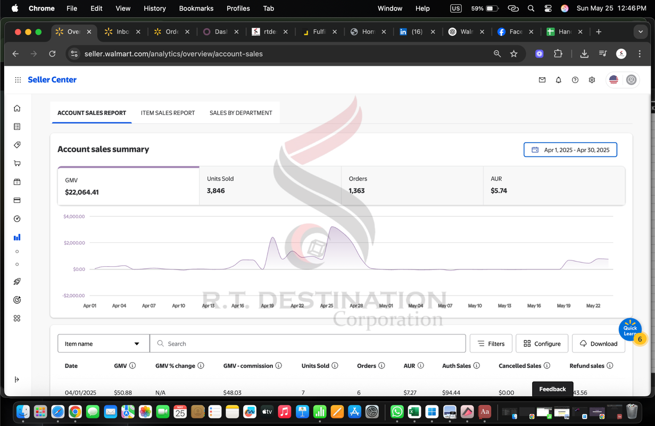Screen dimensions: 655x426
Task: Click info icon next to AUR column
Action: 421,366
